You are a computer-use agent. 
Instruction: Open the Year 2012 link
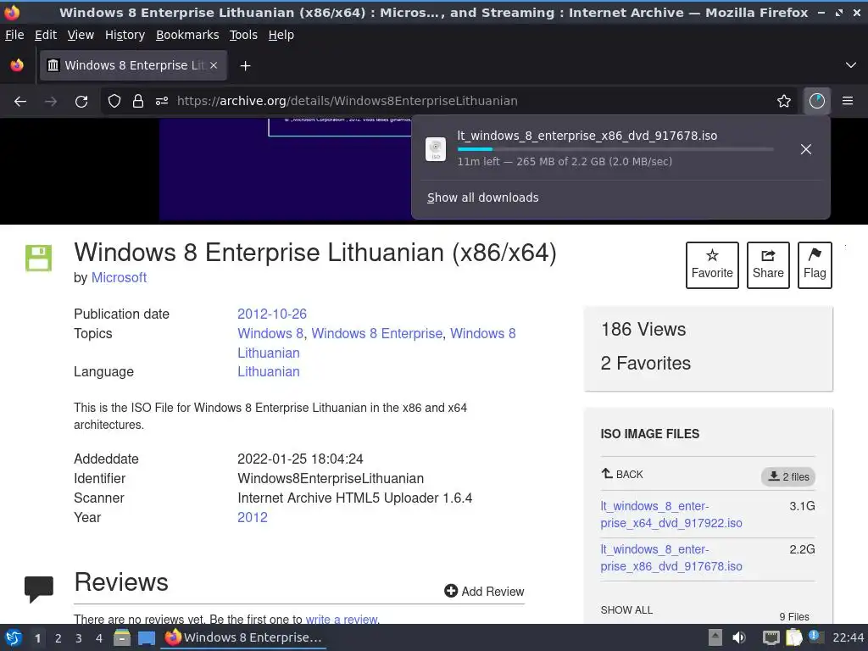tap(253, 517)
